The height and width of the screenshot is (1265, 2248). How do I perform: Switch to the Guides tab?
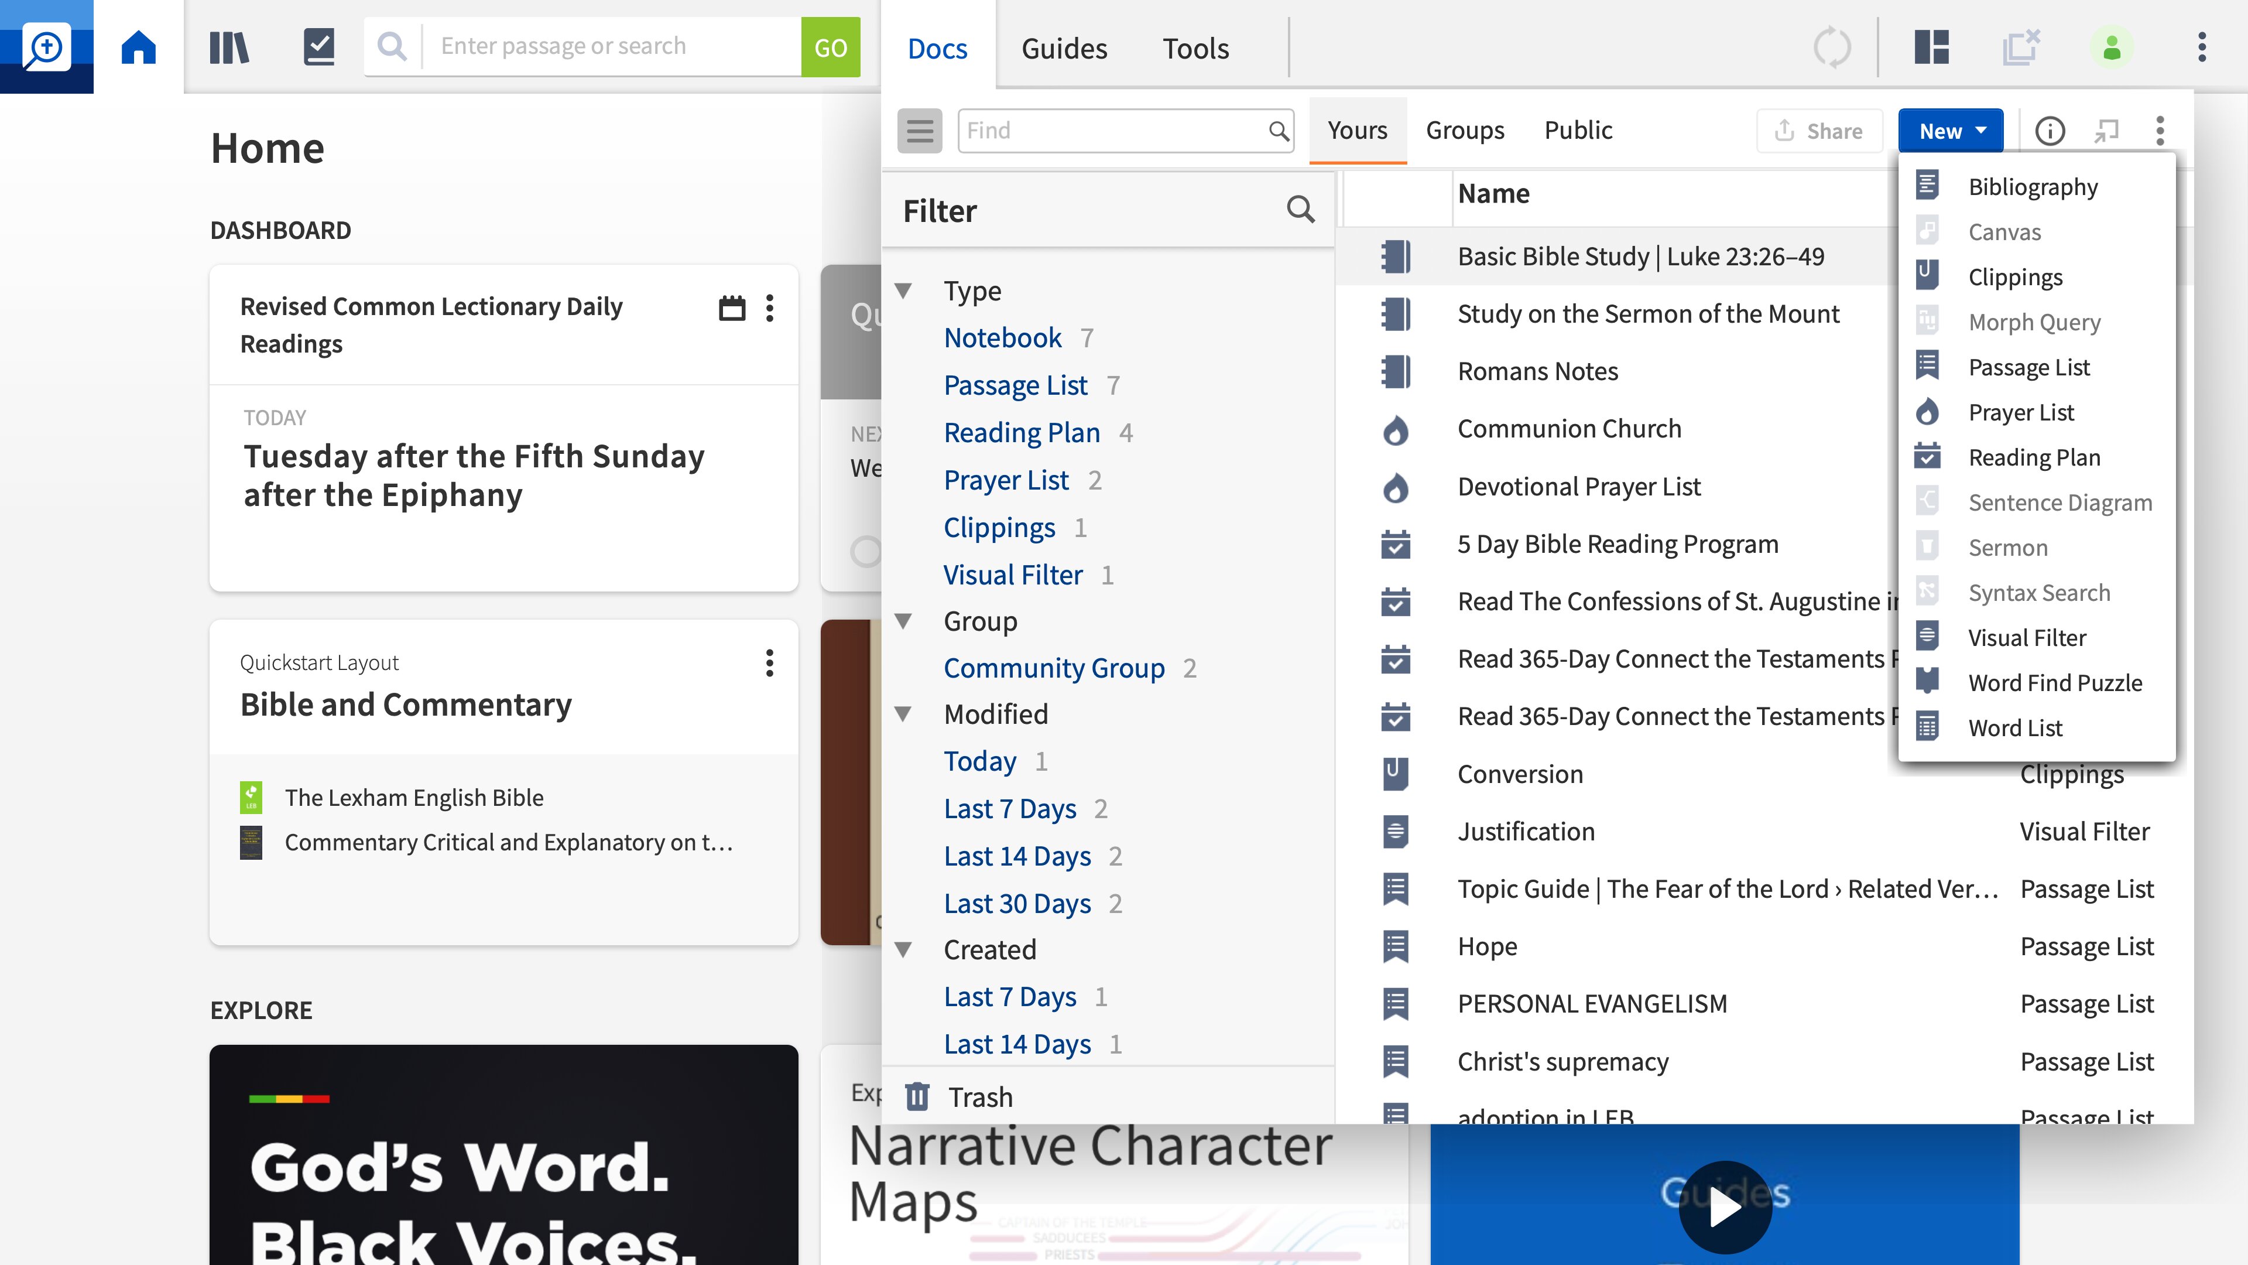pos(1064,48)
